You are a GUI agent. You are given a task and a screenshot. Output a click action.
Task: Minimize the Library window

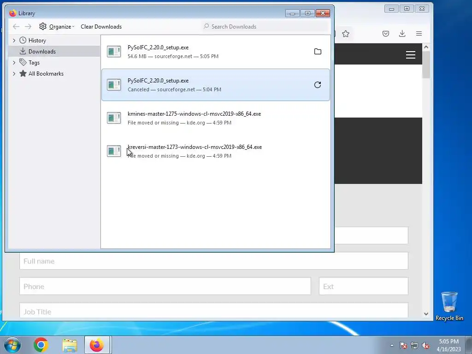click(292, 13)
